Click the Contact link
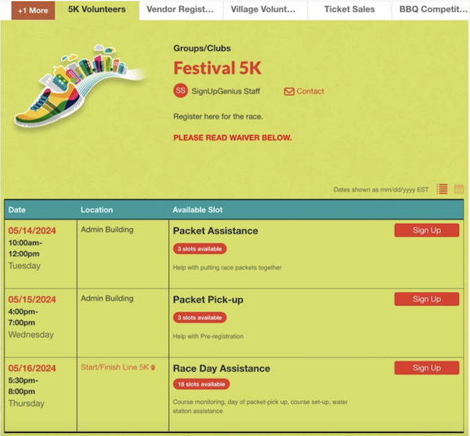470x436 pixels. point(310,91)
